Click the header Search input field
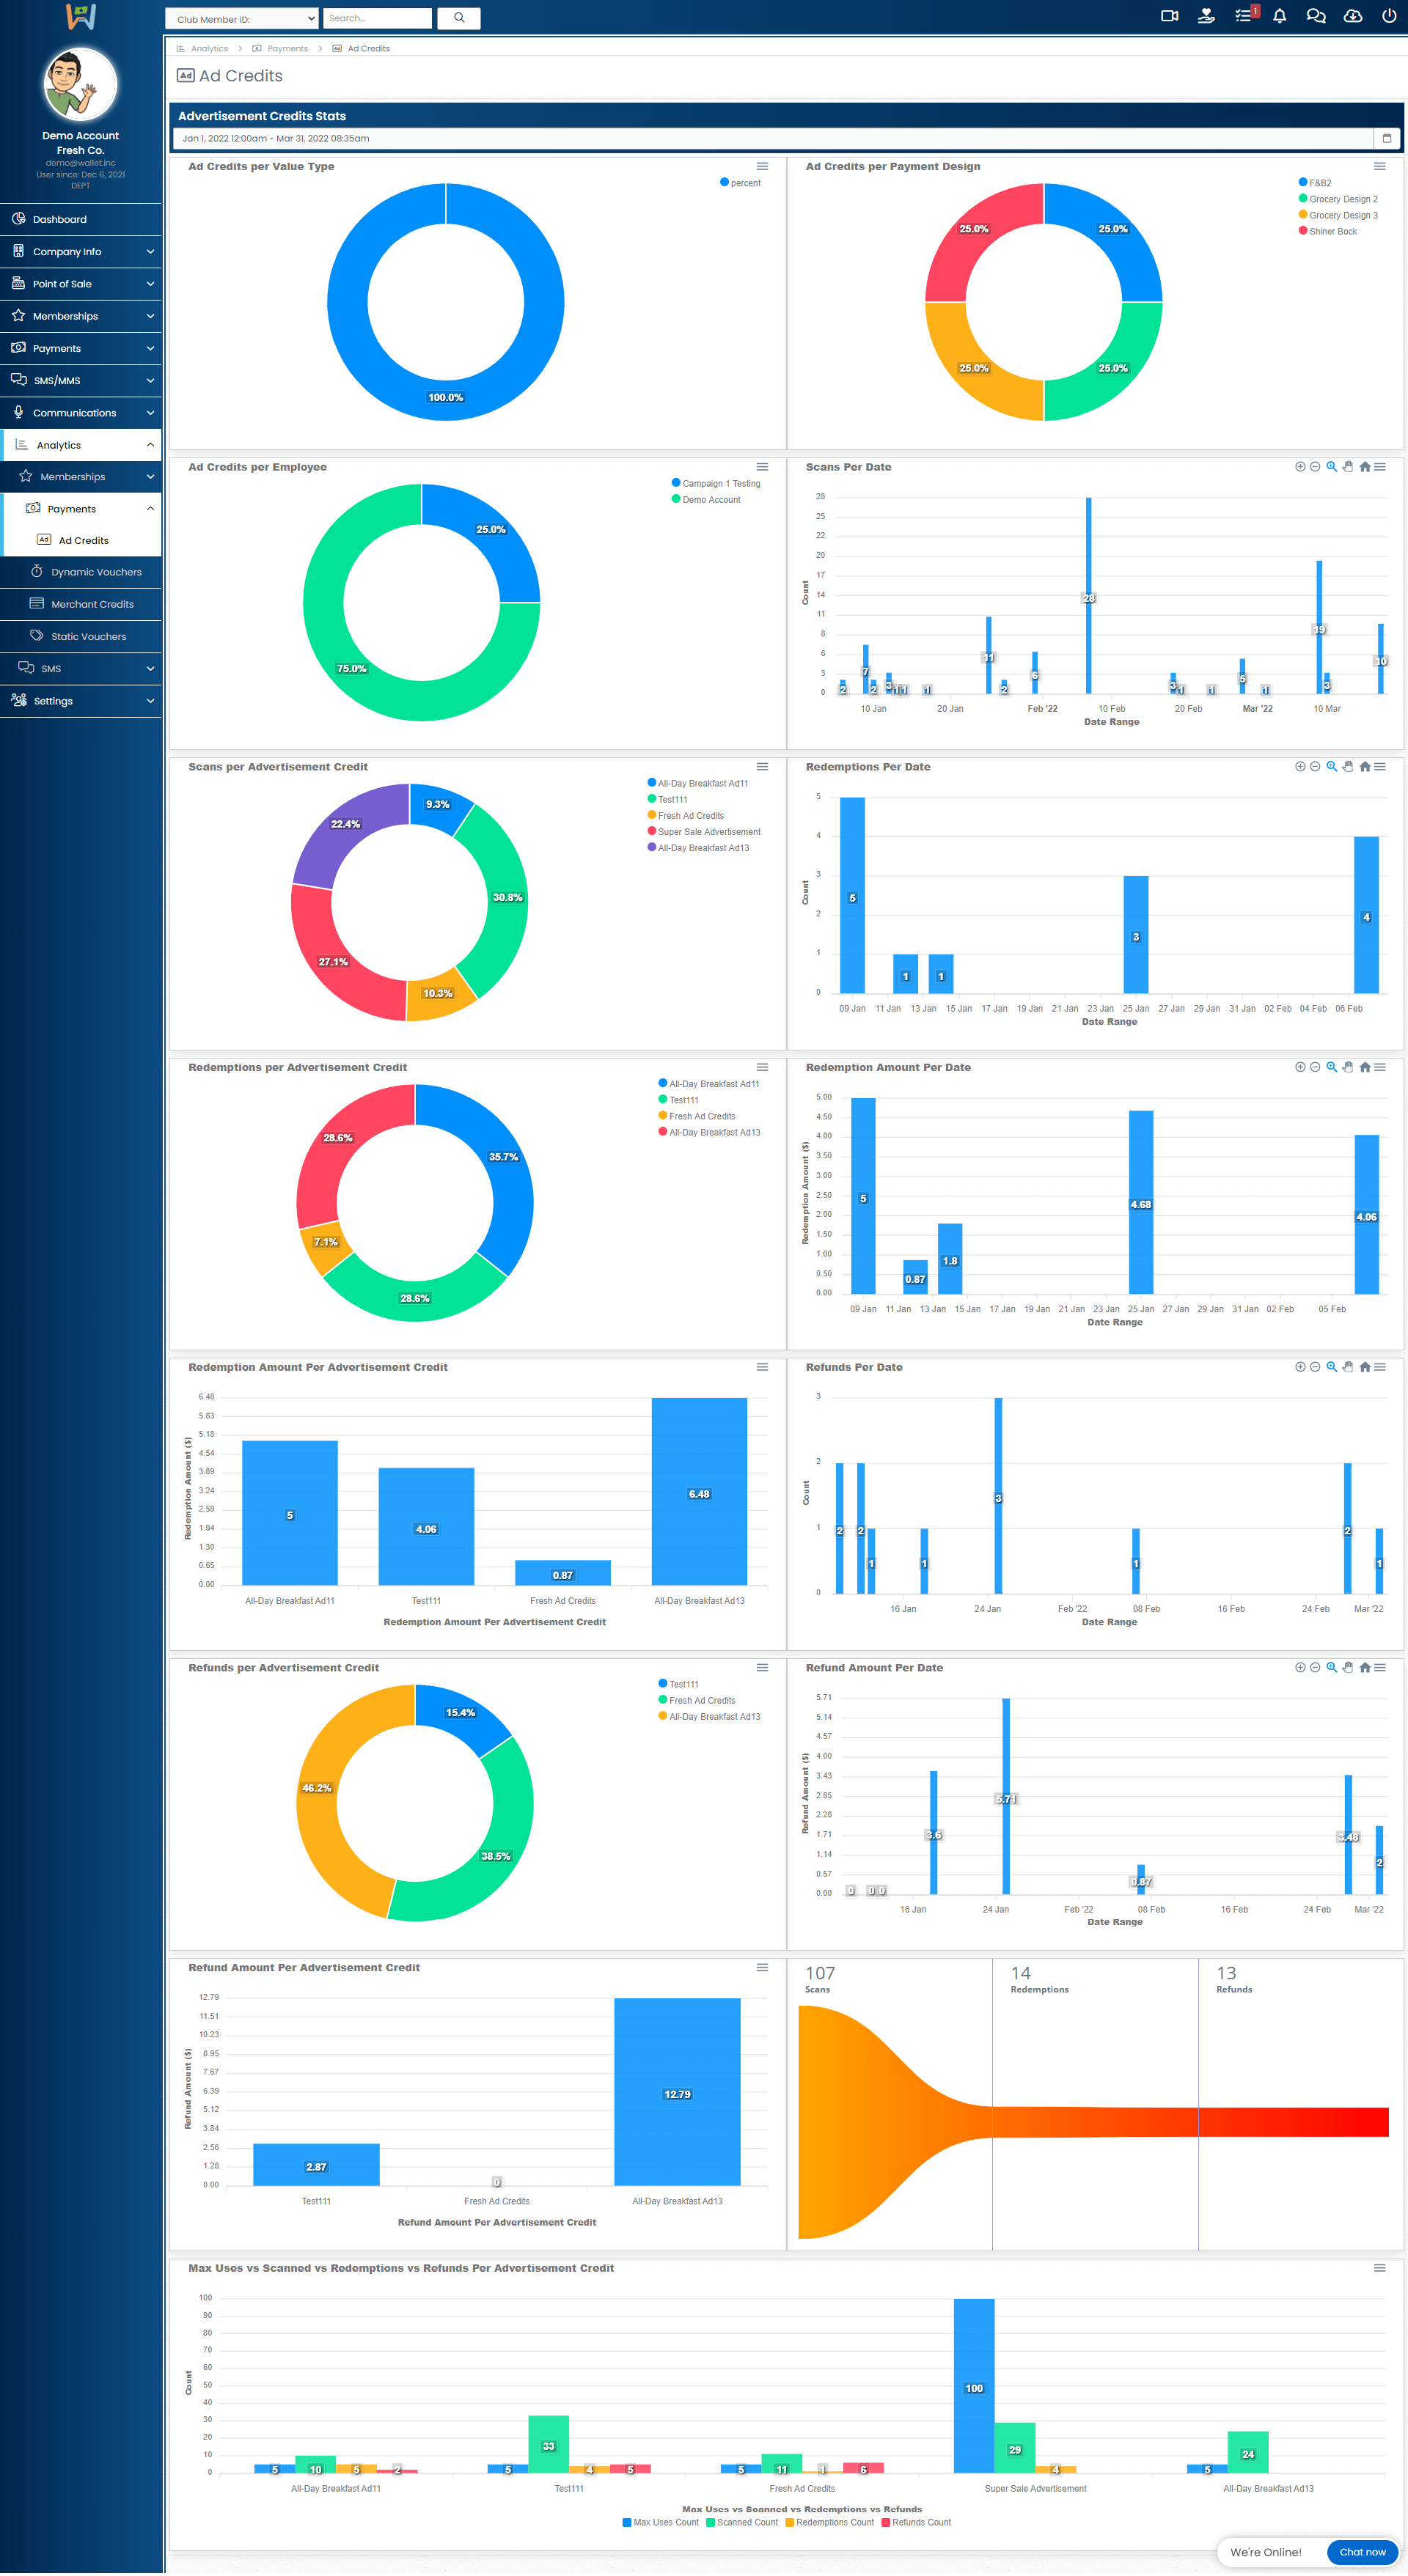Viewport: 1408px width, 2576px height. coord(377,18)
